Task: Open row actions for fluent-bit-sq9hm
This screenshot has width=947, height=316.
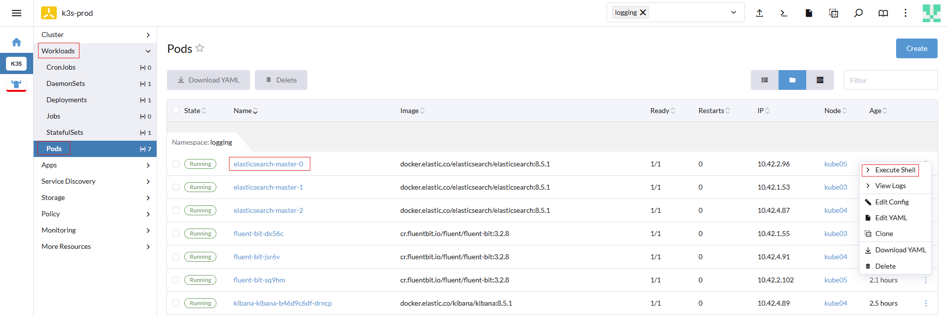Action: (926, 280)
